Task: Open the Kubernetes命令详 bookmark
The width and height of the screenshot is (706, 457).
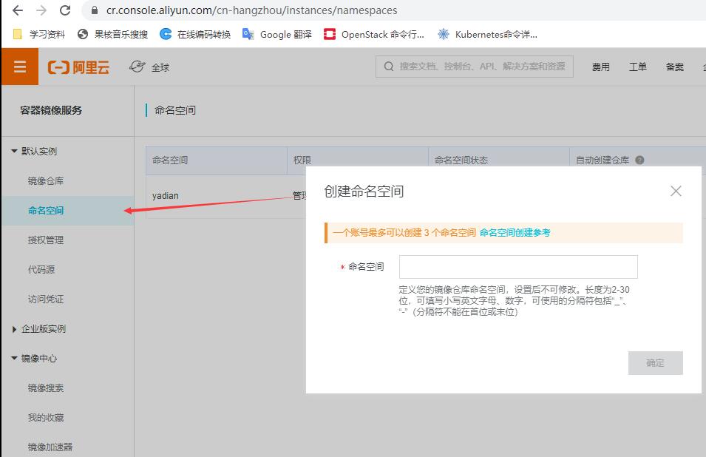Action: [x=488, y=34]
